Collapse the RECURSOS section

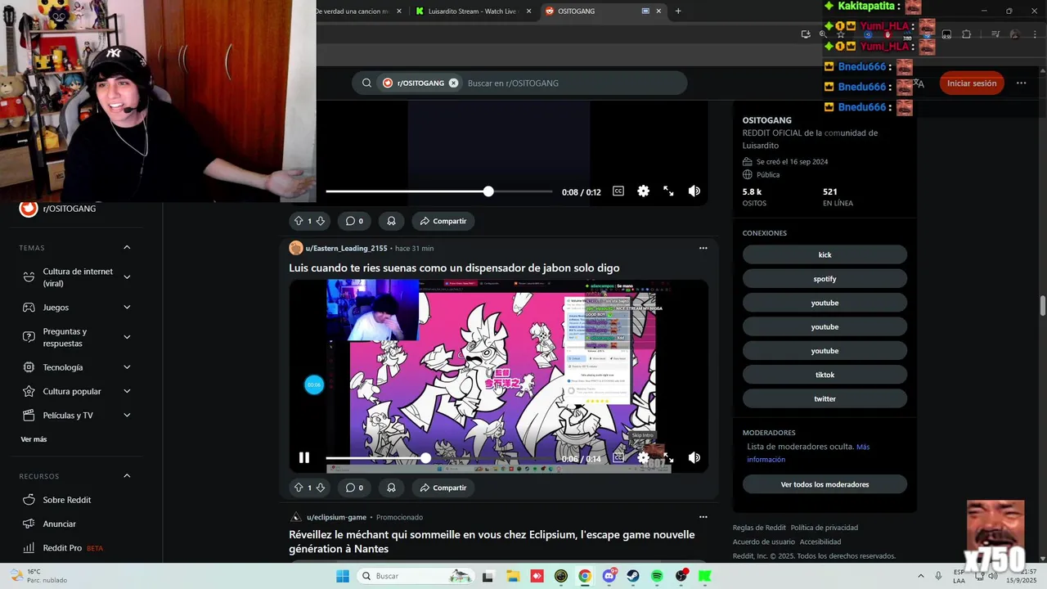pos(127,475)
